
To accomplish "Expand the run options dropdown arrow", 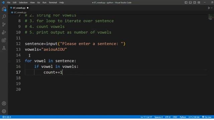I will pyautogui.click(x=212, y=8).
